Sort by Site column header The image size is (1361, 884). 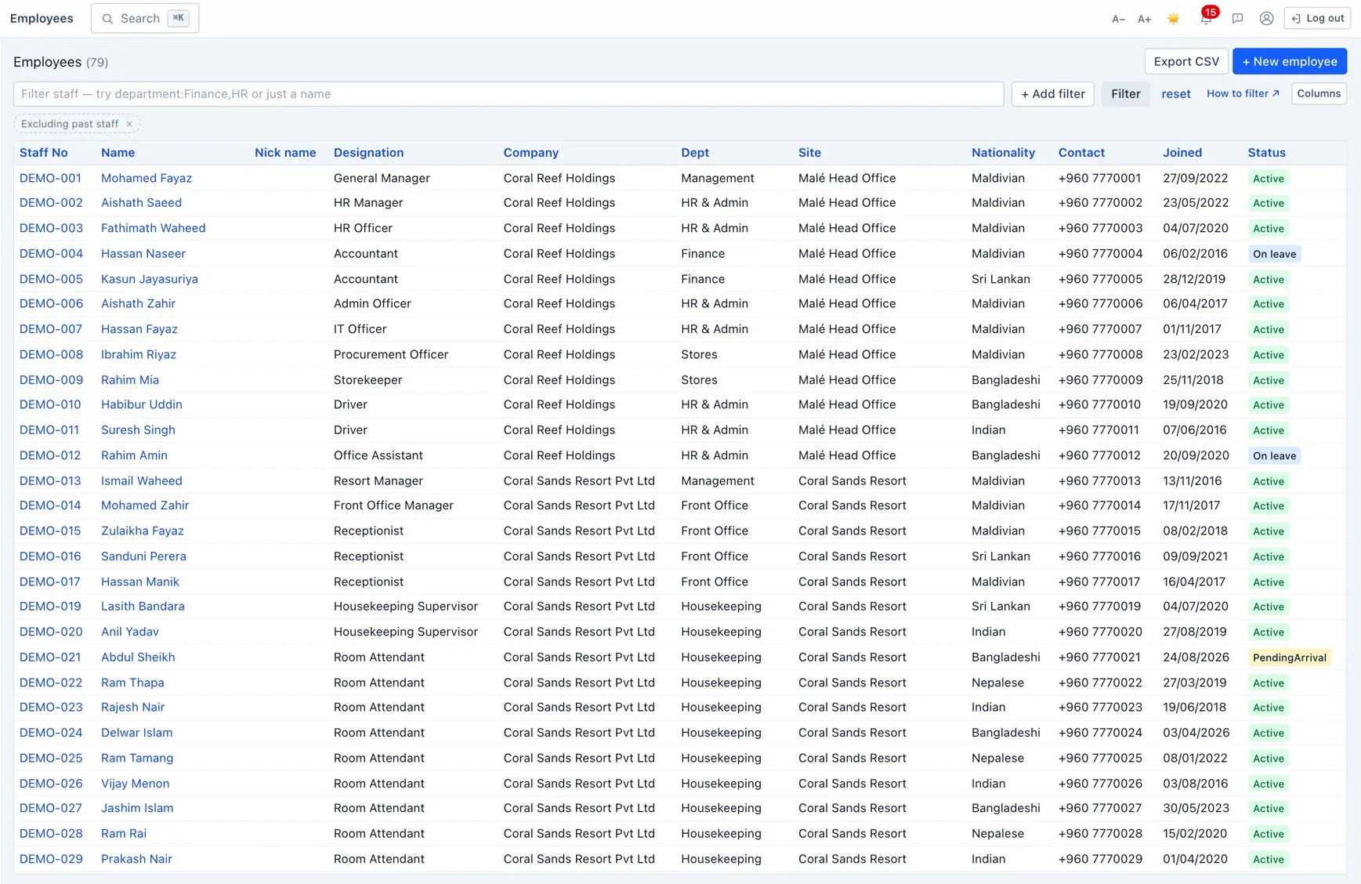pyautogui.click(x=809, y=153)
